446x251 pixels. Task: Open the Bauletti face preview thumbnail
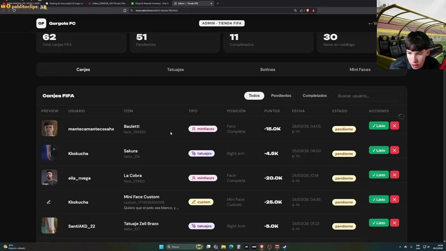pyautogui.click(x=49, y=128)
